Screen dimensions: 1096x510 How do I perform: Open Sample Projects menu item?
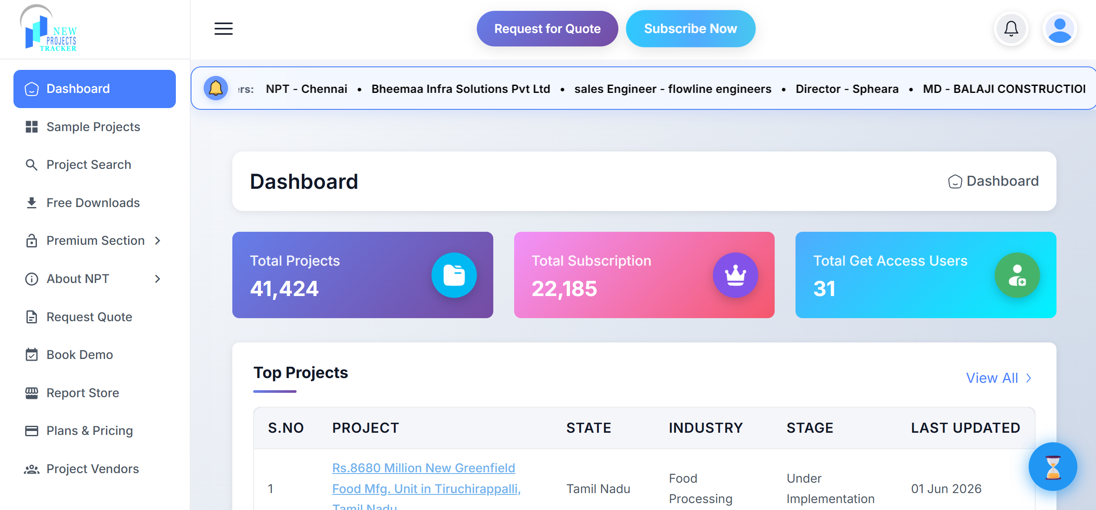[95, 127]
